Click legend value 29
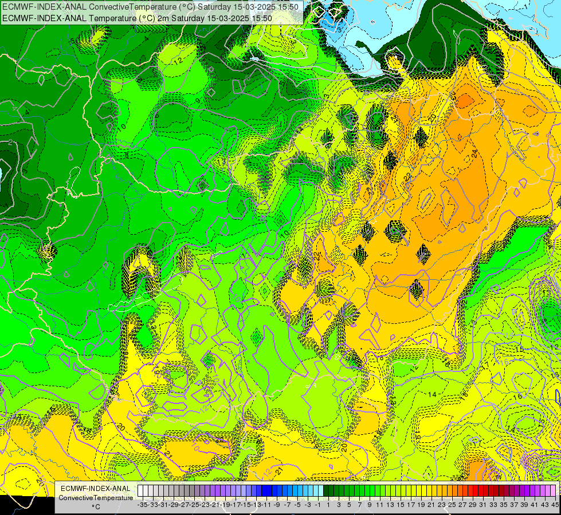This screenshot has height=515, width=561. (473, 505)
